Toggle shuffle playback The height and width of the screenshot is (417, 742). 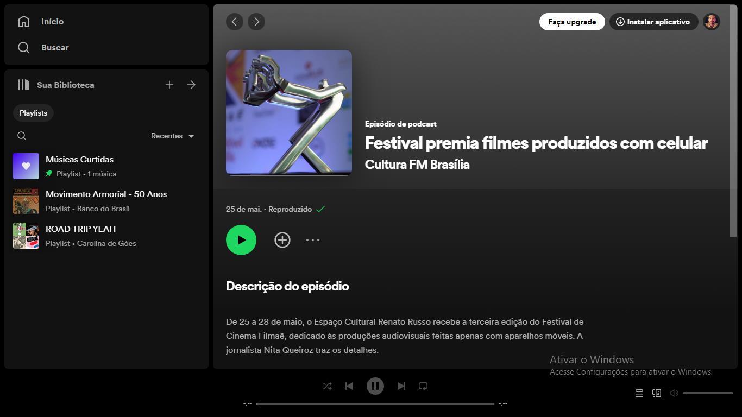point(327,386)
